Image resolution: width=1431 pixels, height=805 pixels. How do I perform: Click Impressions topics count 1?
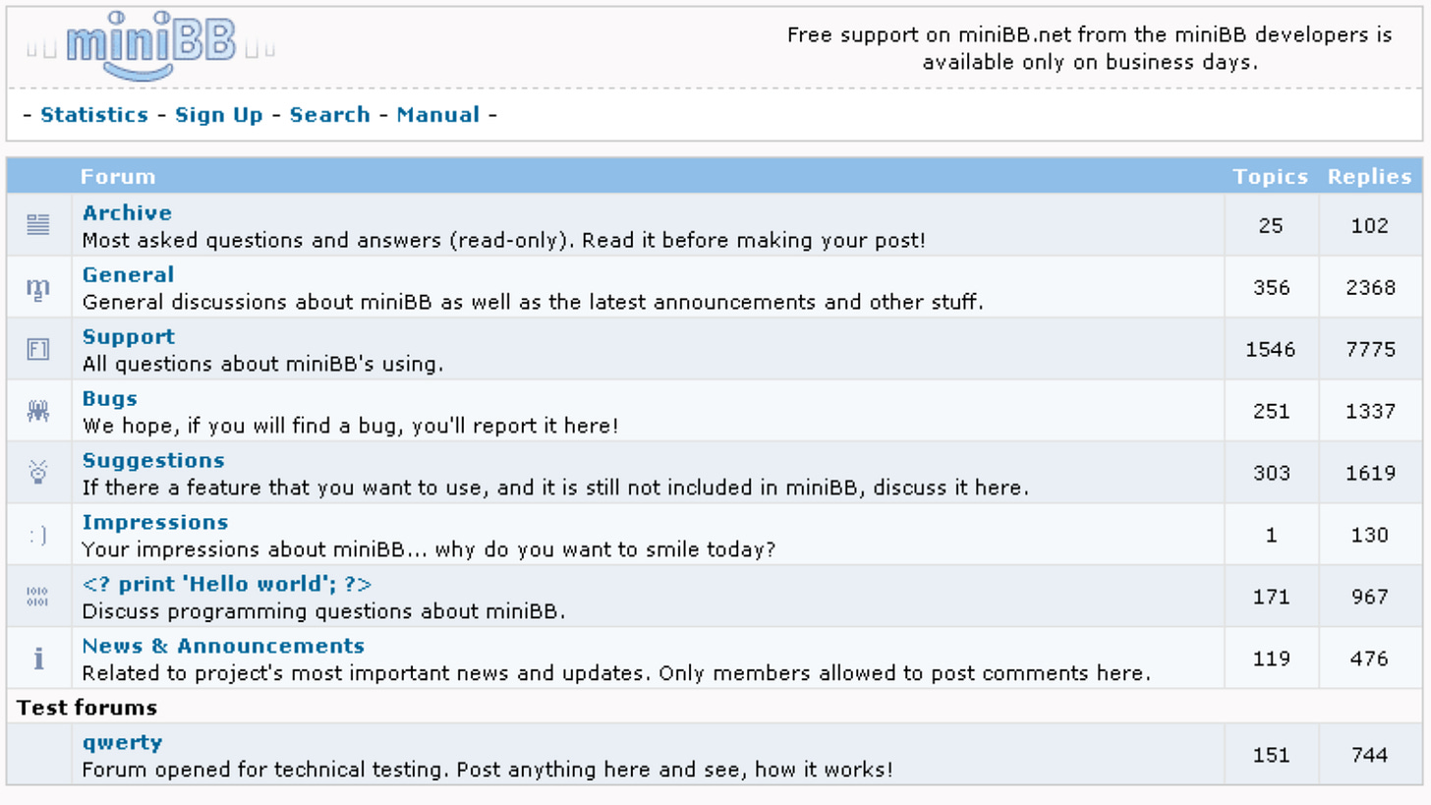[x=1271, y=535]
